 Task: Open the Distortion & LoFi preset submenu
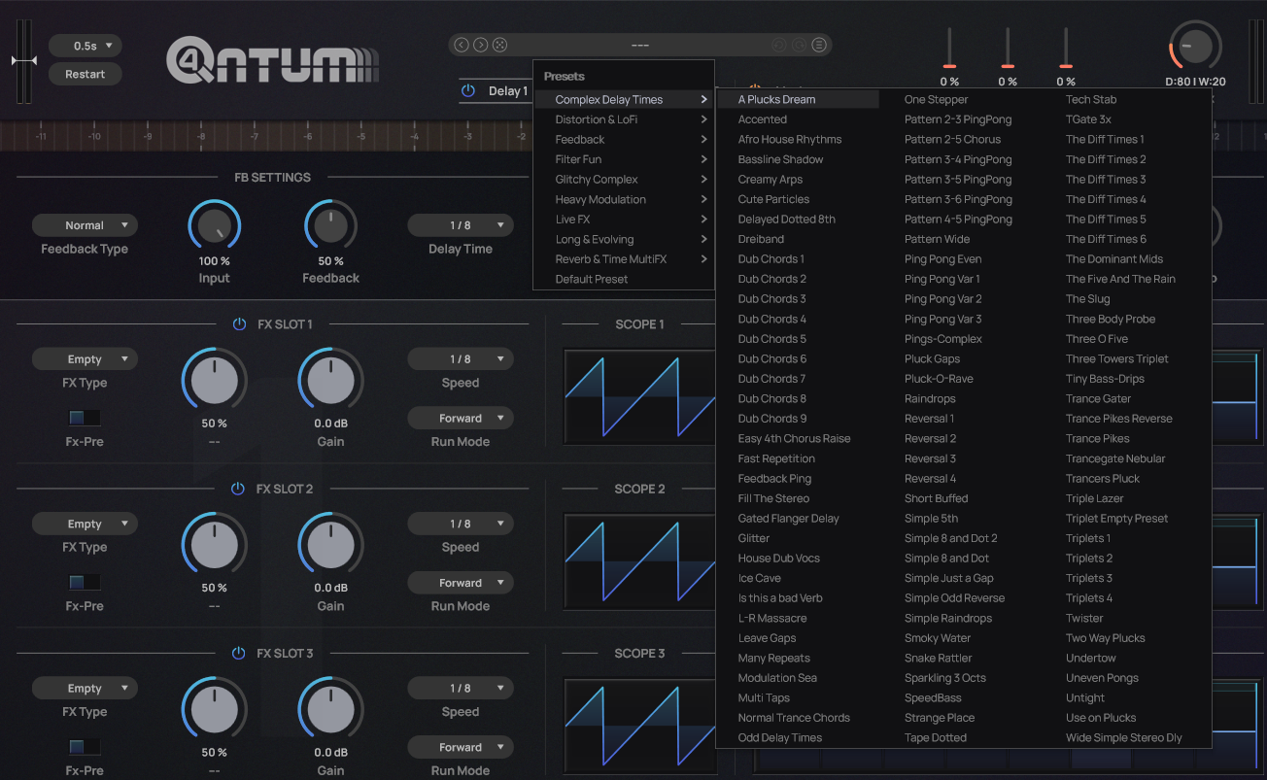pos(624,119)
